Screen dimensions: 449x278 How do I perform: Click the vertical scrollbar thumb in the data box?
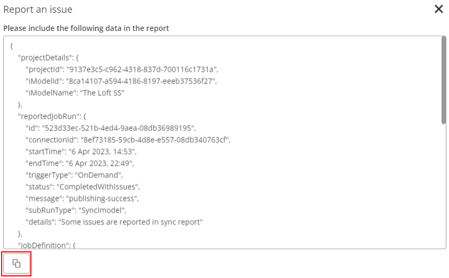[443, 80]
